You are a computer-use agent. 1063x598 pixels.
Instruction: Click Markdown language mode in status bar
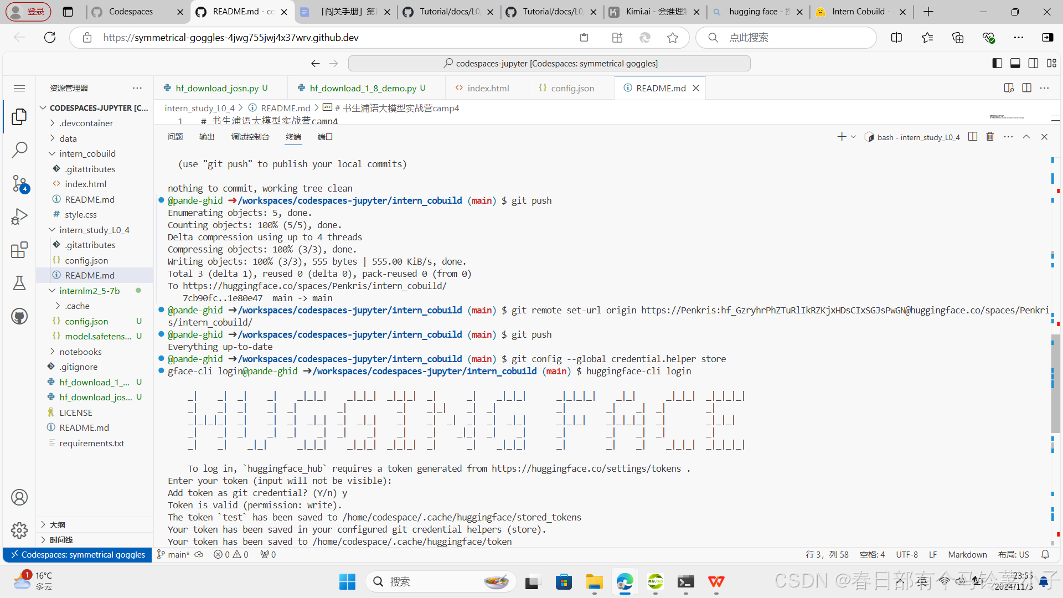click(x=967, y=554)
